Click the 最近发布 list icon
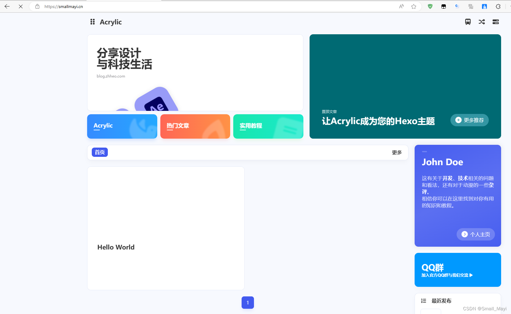 click(424, 301)
